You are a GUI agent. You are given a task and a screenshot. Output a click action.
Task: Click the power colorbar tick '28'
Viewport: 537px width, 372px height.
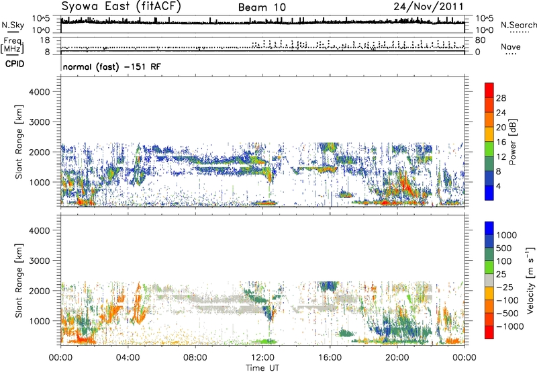point(501,98)
